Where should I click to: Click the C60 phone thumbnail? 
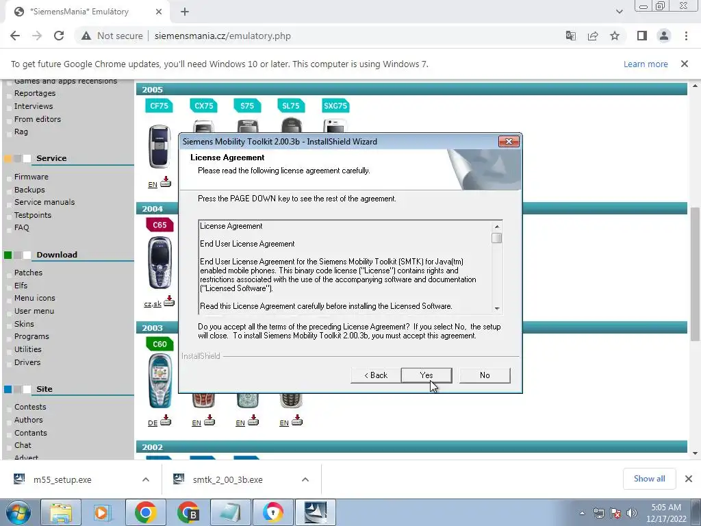pos(160,381)
